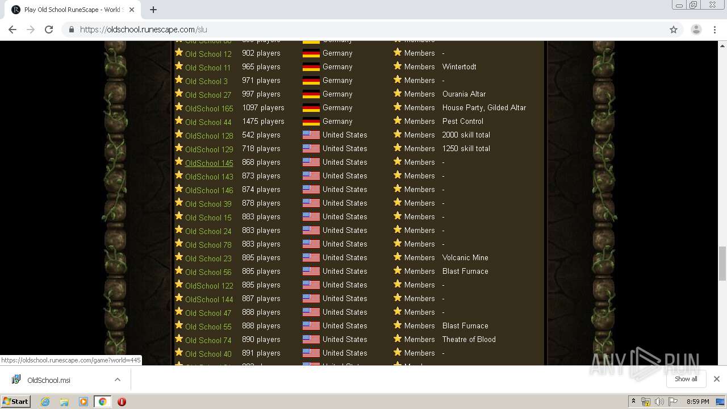
Task: Open the OldSchool.msi downloaded file
Action: (x=49, y=380)
